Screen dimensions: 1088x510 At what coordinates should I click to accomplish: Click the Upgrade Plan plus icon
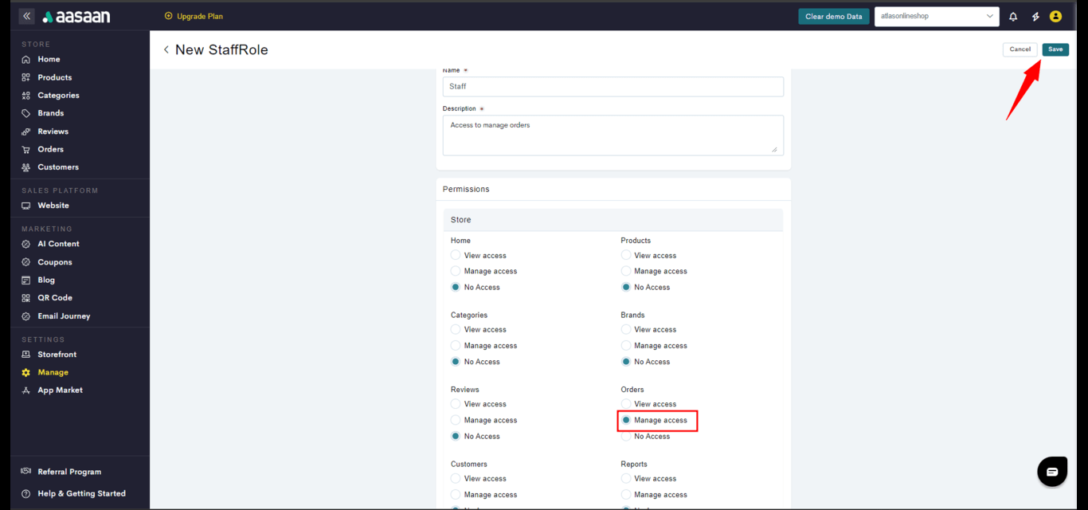click(x=168, y=16)
